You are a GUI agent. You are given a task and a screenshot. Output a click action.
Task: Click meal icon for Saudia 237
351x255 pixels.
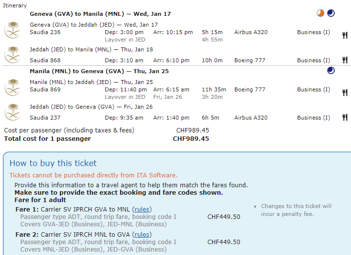click(x=345, y=118)
